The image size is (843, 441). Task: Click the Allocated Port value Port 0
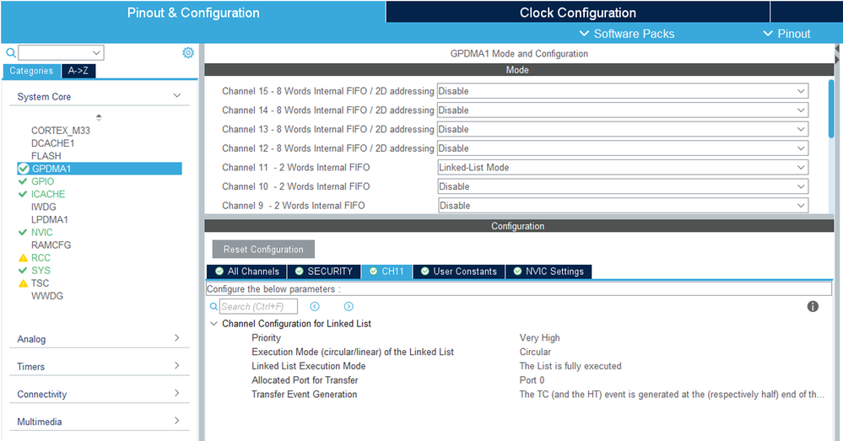click(x=532, y=379)
